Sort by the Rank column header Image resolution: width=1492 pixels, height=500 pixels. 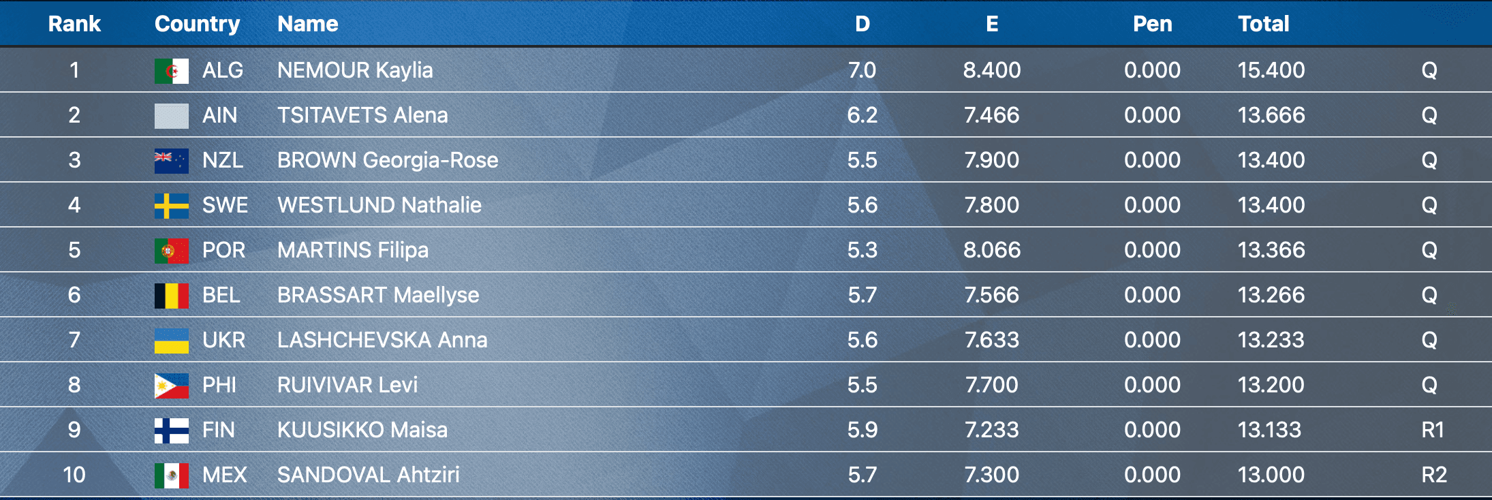pos(74,24)
